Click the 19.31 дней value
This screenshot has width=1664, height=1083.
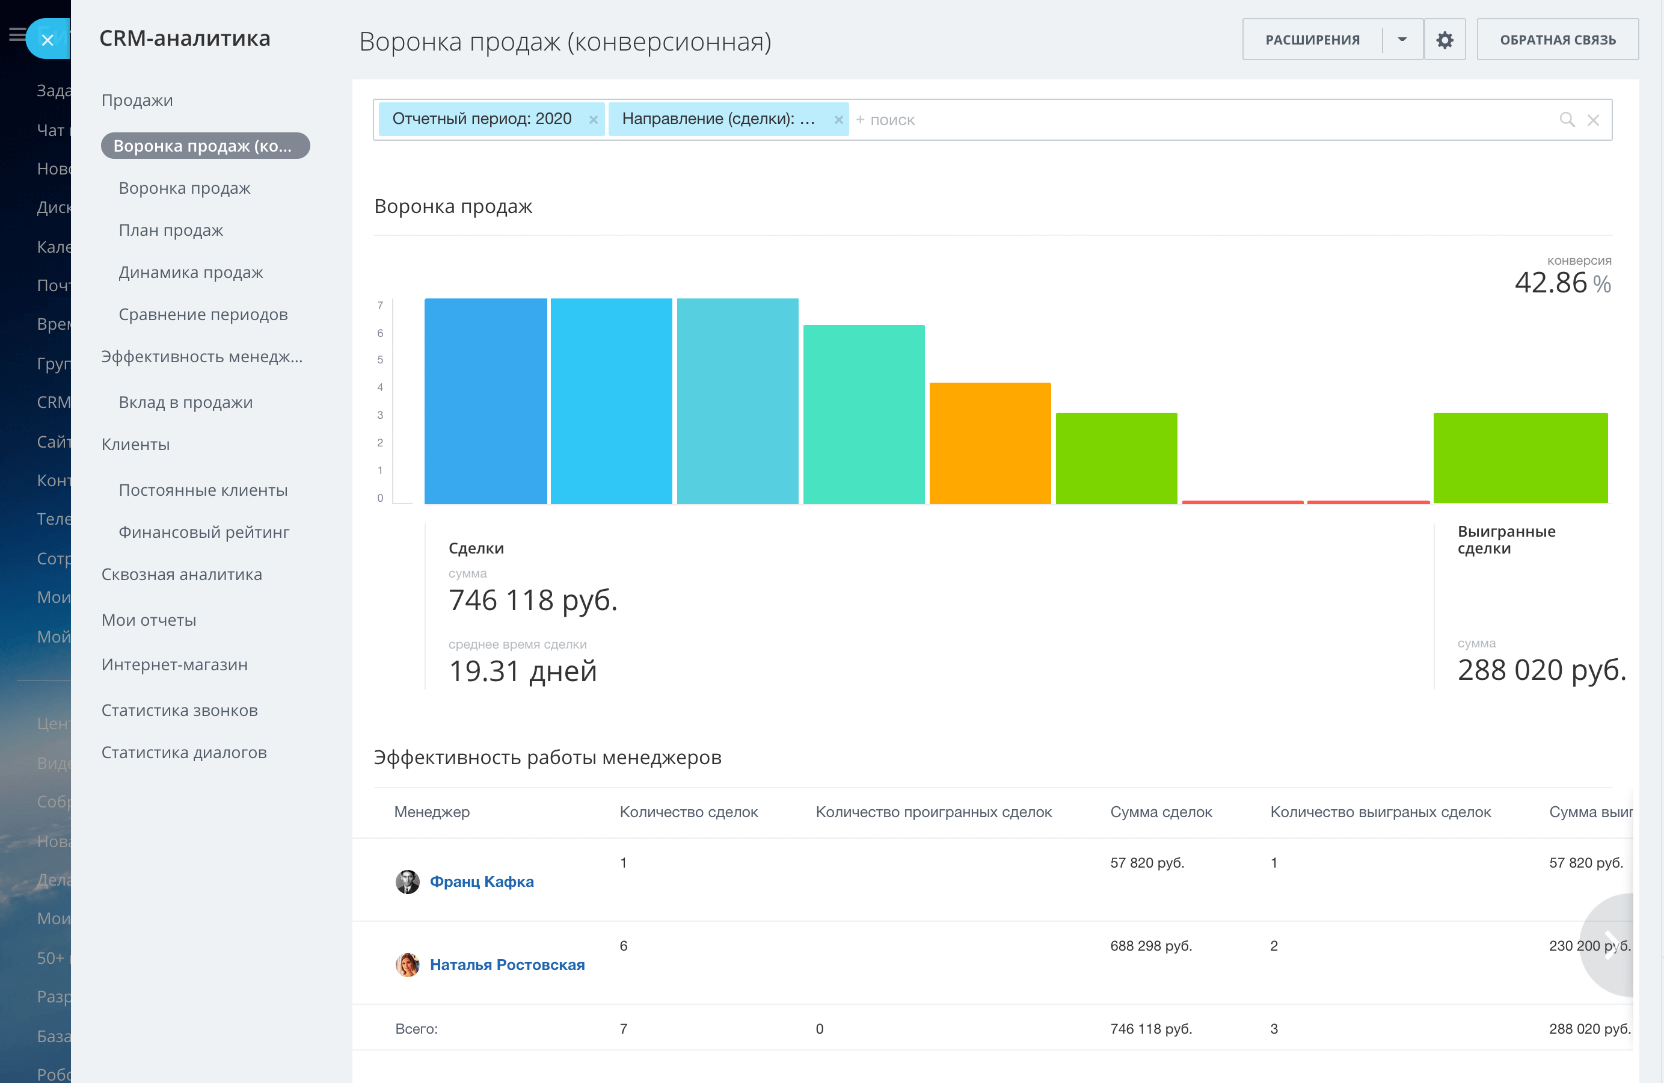tap(523, 670)
